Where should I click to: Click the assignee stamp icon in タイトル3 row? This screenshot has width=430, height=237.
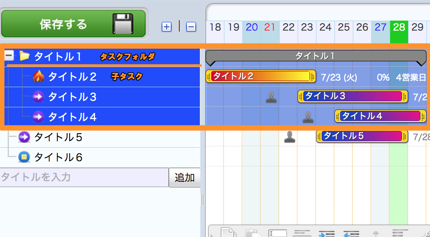click(x=271, y=97)
